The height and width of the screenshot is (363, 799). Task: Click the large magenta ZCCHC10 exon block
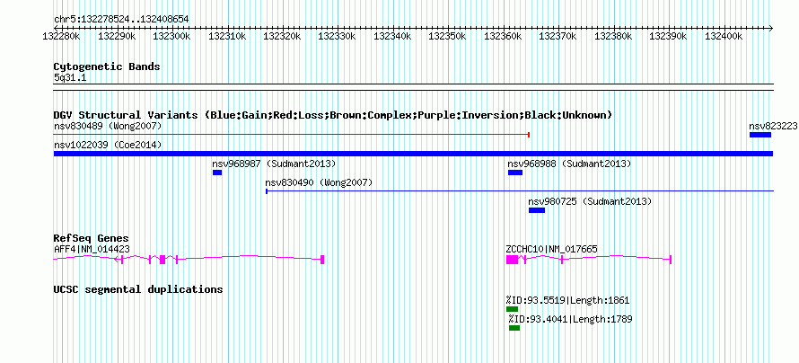coord(512,259)
